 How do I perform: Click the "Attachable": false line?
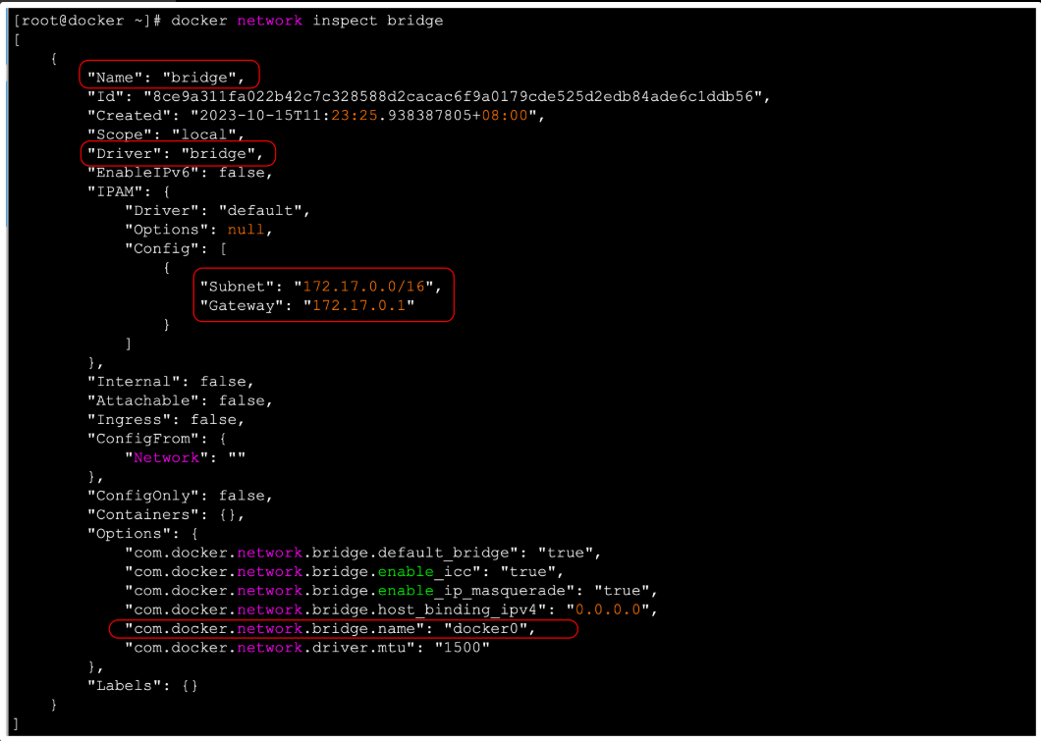pos(181,400)
